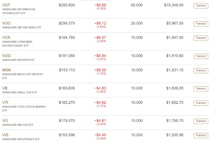Image resolution: width=217 pixels, height=154 pixels.
Task: Open VUG ticker symbol link
Action: click(6, 56)
